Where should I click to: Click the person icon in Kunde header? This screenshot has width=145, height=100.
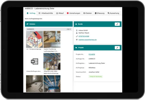76,24
